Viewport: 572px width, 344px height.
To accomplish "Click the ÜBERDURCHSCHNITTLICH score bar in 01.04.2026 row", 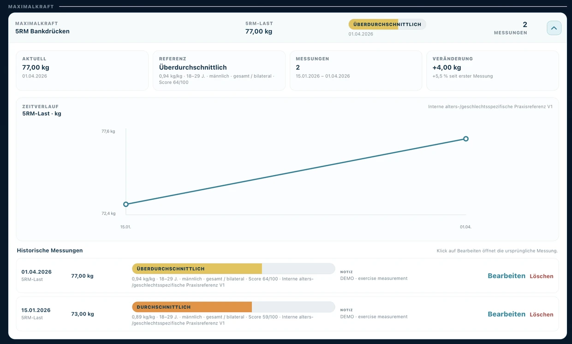I will coord(233,268).
